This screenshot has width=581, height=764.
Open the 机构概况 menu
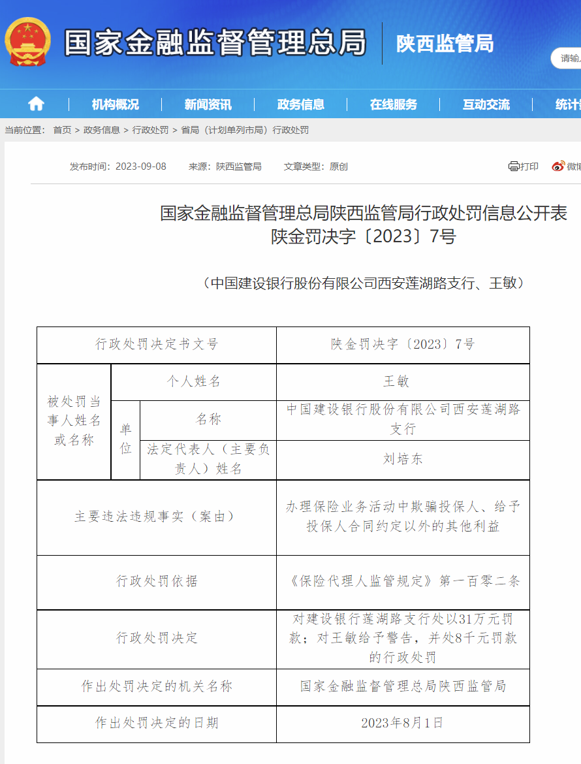pos(115,104)
